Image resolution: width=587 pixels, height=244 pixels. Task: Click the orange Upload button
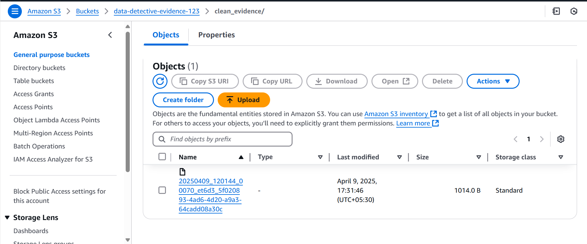(244, 100)
